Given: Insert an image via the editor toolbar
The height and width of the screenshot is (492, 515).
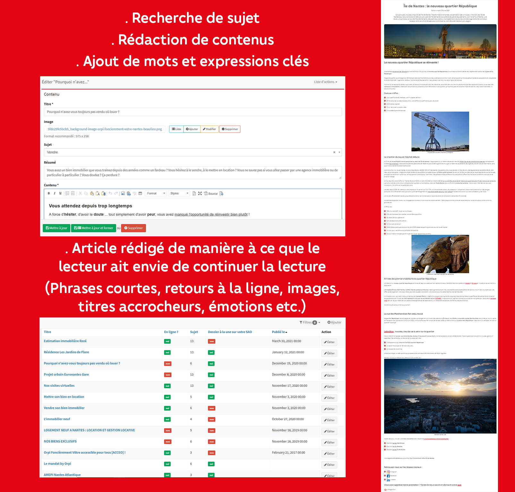Looking at the screenshot, I should coord(123,193).
